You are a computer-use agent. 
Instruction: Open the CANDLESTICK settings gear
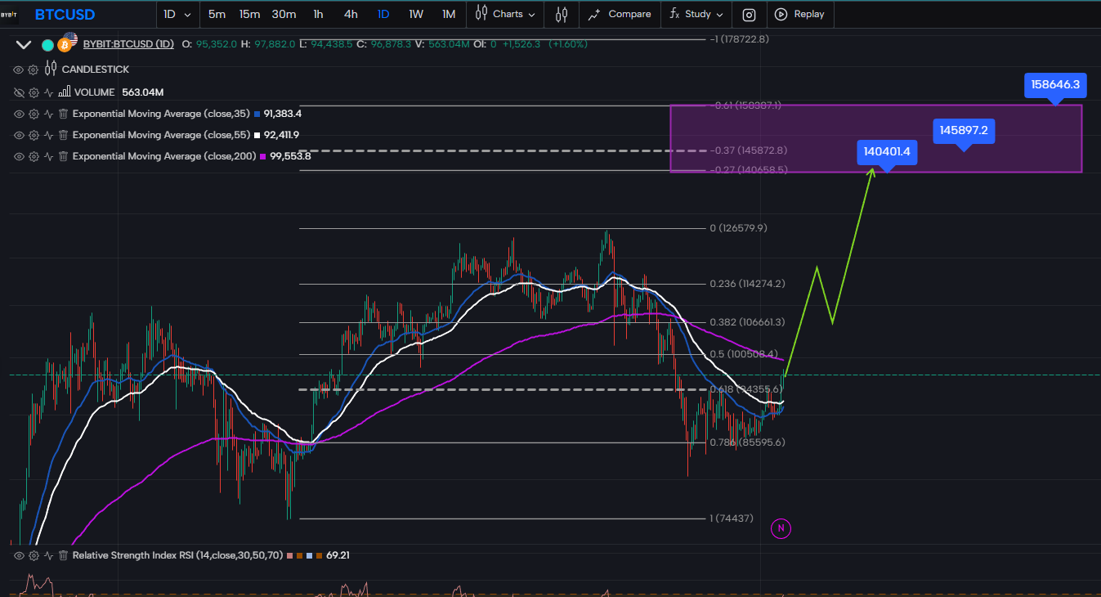34,70
